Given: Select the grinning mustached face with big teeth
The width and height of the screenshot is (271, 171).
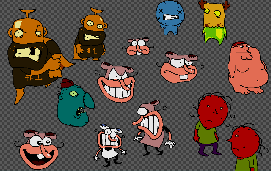Looking at the screenshot, I should click(x=116, y=82).
